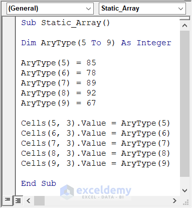Click the vertical scrollbar thumb
The width and height of the screenshot is (192, 208).
184,103
